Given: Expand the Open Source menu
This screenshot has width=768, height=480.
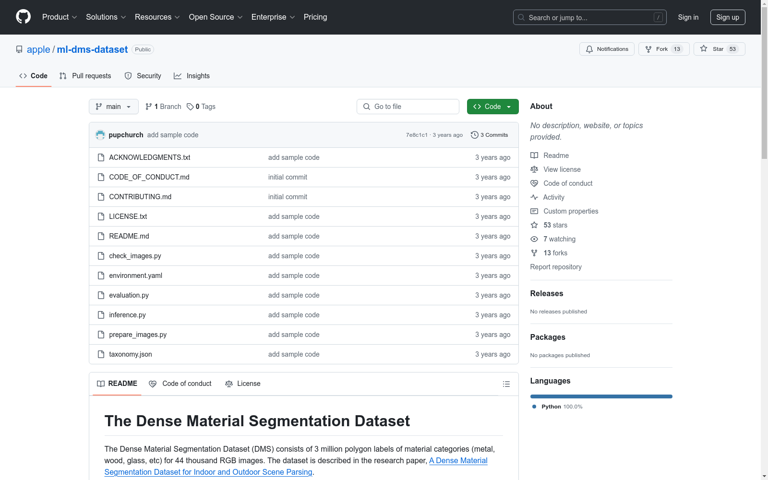Looking at the screenshot, I should [x=216, y=17].
